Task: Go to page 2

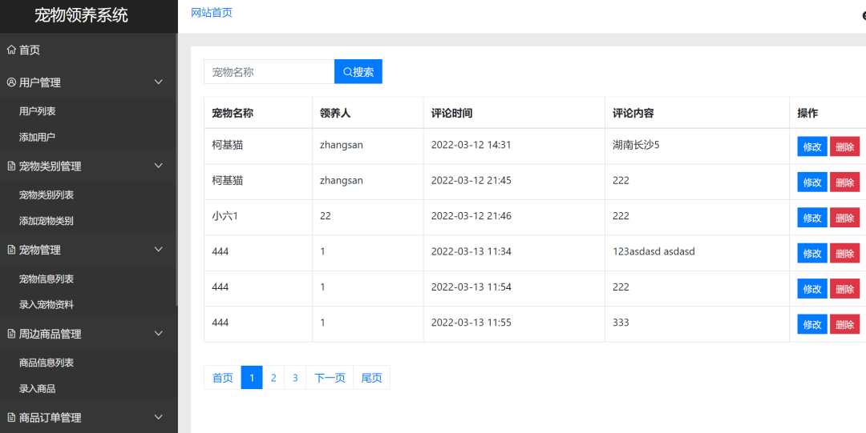Action: [273, 377]
